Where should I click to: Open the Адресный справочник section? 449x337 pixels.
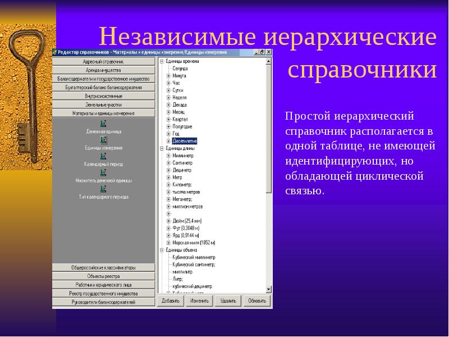103,62
